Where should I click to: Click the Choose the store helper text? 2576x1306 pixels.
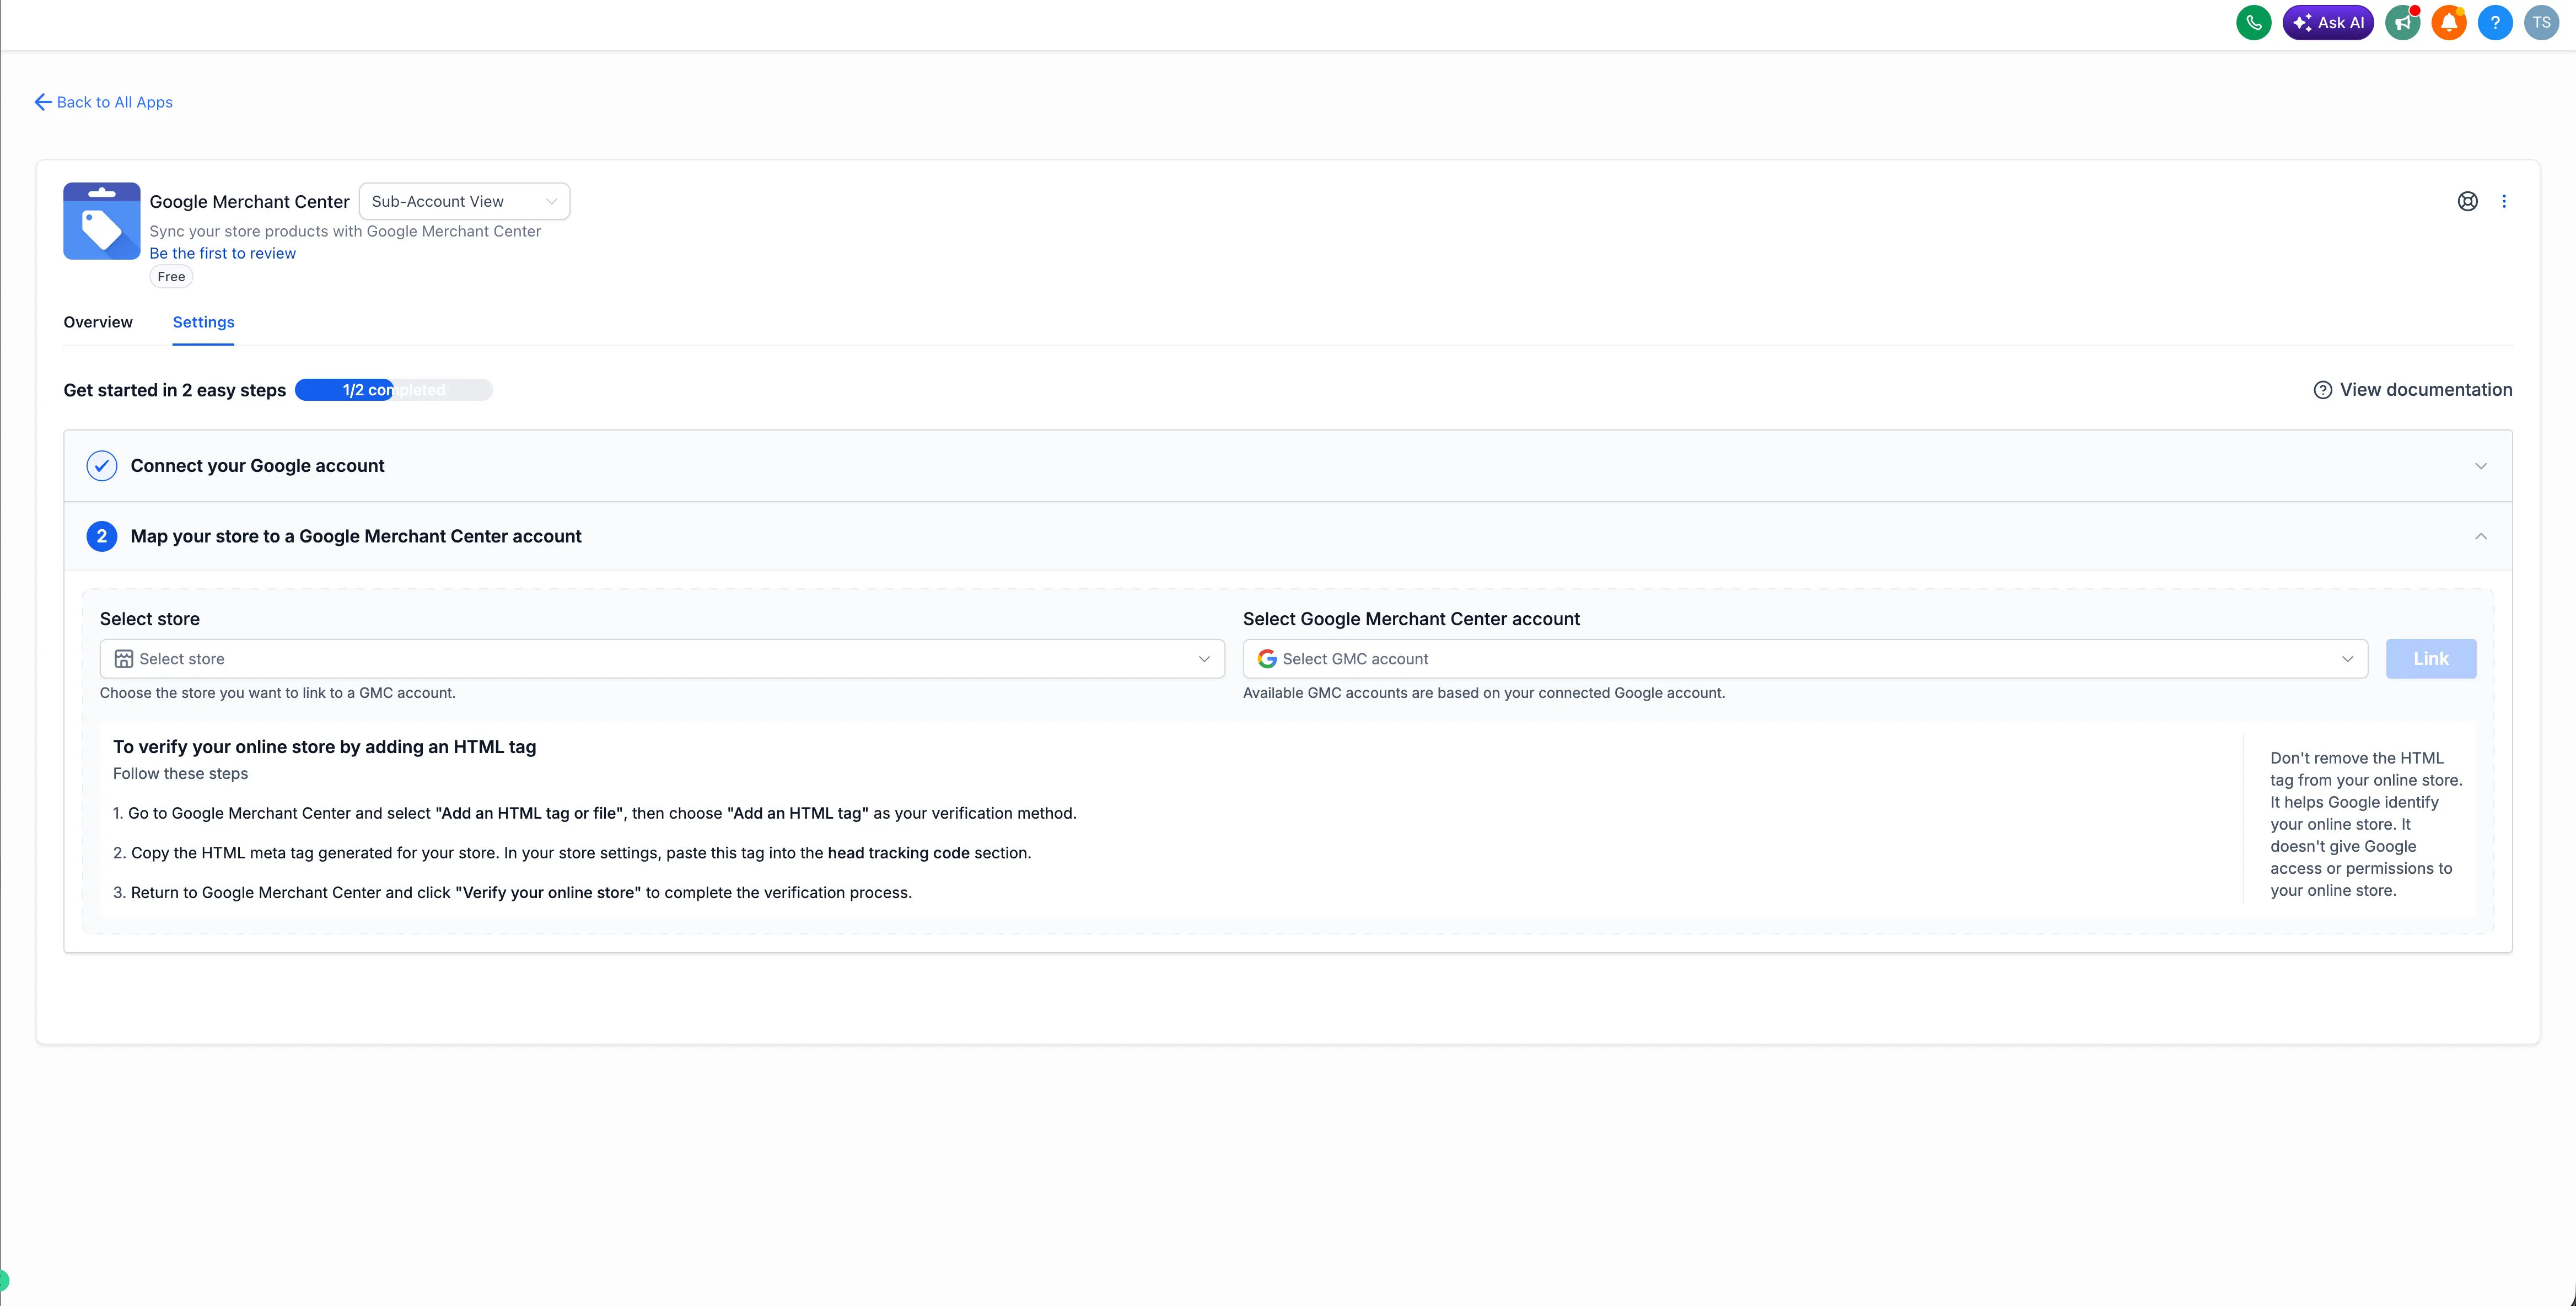pyautogui.click(x=278, y=693)
